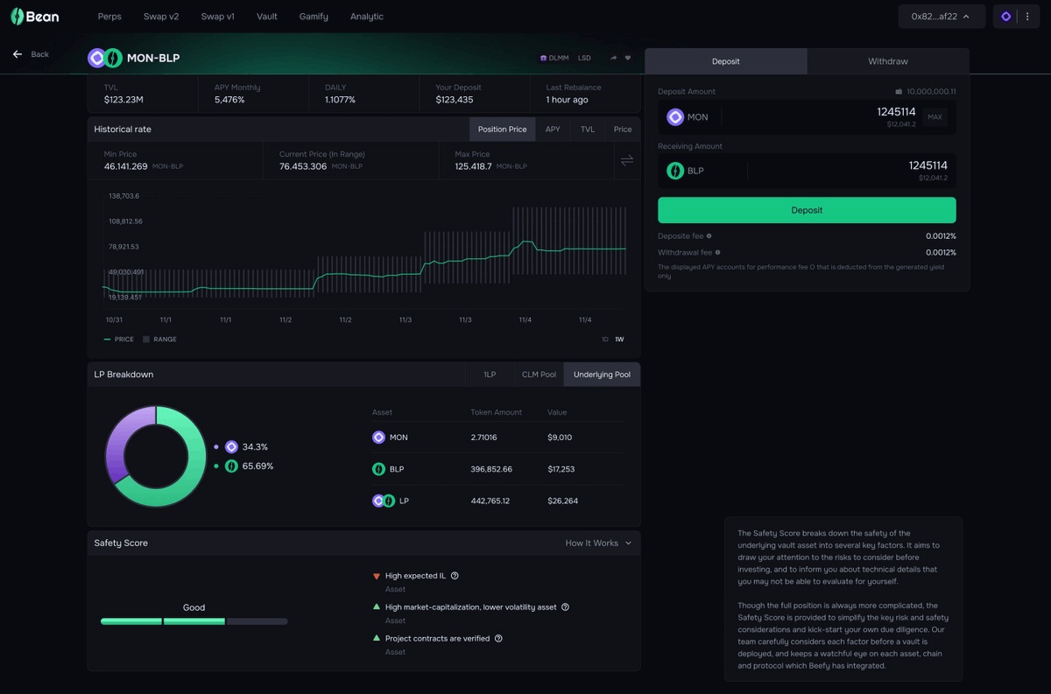This screenshot has width=1051, height=694.
Task: Click the Bean logo in header
Action: (x=35, y=16)
